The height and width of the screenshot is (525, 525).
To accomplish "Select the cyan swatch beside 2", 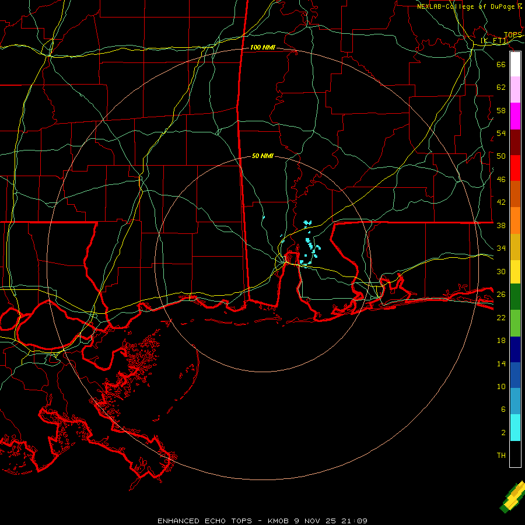I will click(x=515, y=428).
